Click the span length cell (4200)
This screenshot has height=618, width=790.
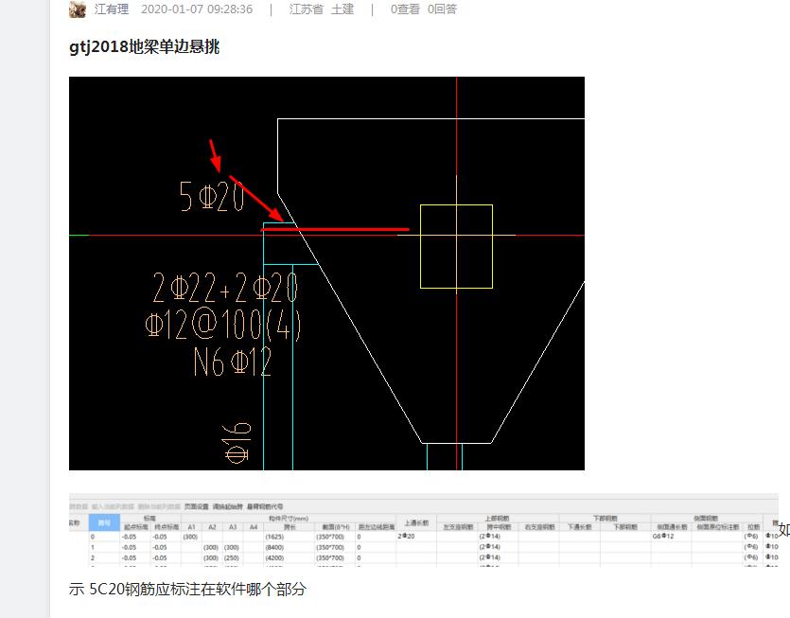point(274,558)
